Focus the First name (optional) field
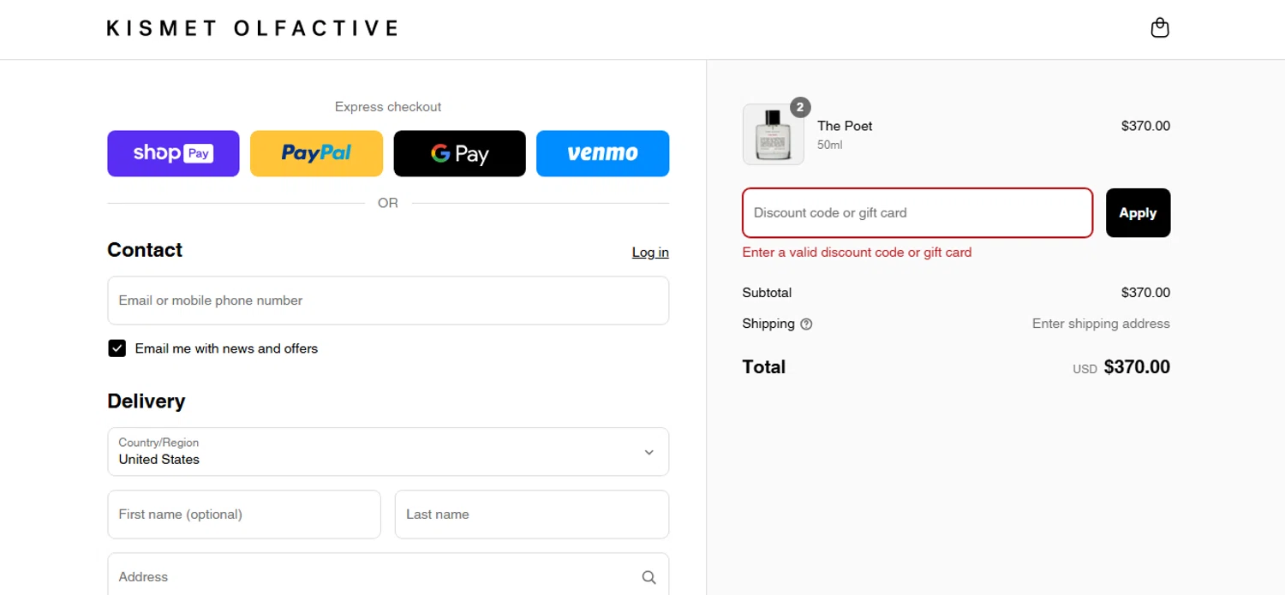 point(244,515)
